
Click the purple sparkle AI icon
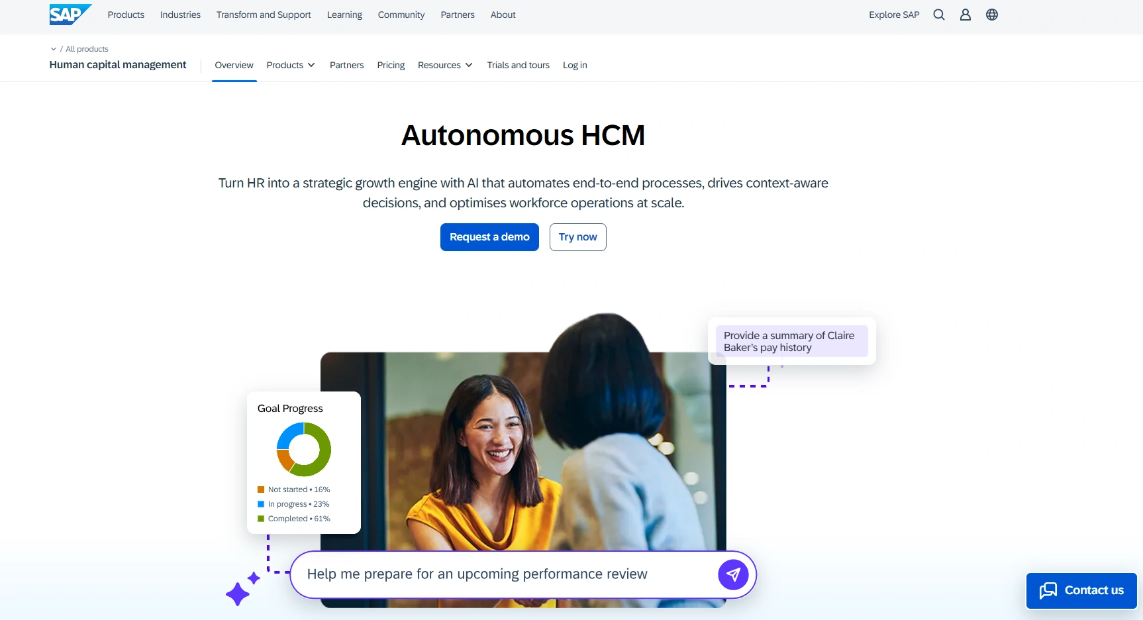click(x=242, y=589)
